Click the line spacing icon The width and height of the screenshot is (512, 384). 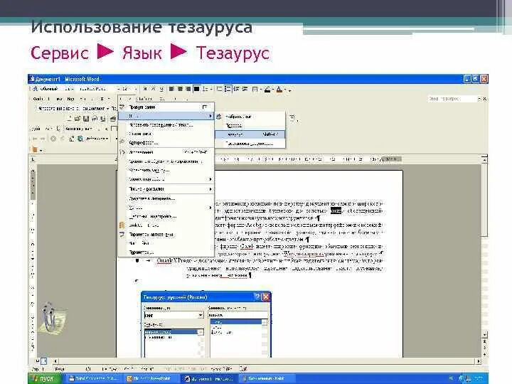pos(205,89)
